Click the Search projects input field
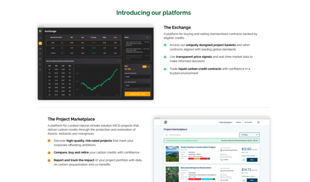The width and height of the screenshot is (310, 182). pyautogui.click(x=202, y=135)
